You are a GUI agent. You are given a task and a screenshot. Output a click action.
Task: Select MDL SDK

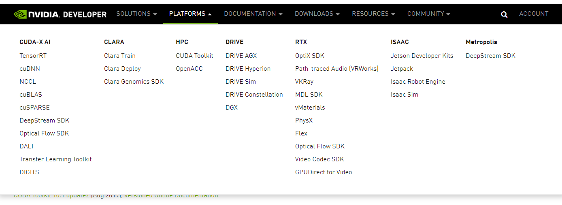tap(309, 95)
